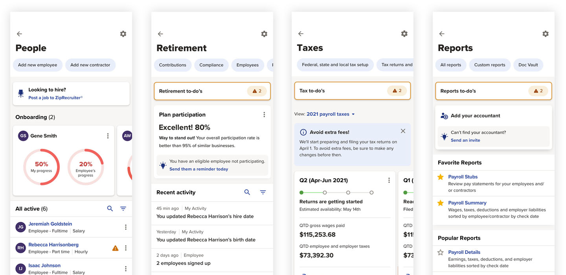
Task: Open the 2021 payroll taxes view dropdown
Action: 331,114
